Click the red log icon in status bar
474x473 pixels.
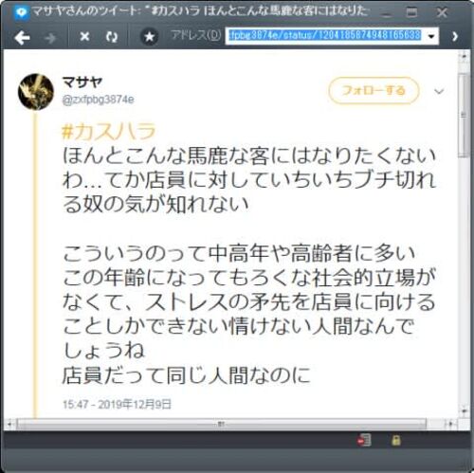click(x=364, y=440)
